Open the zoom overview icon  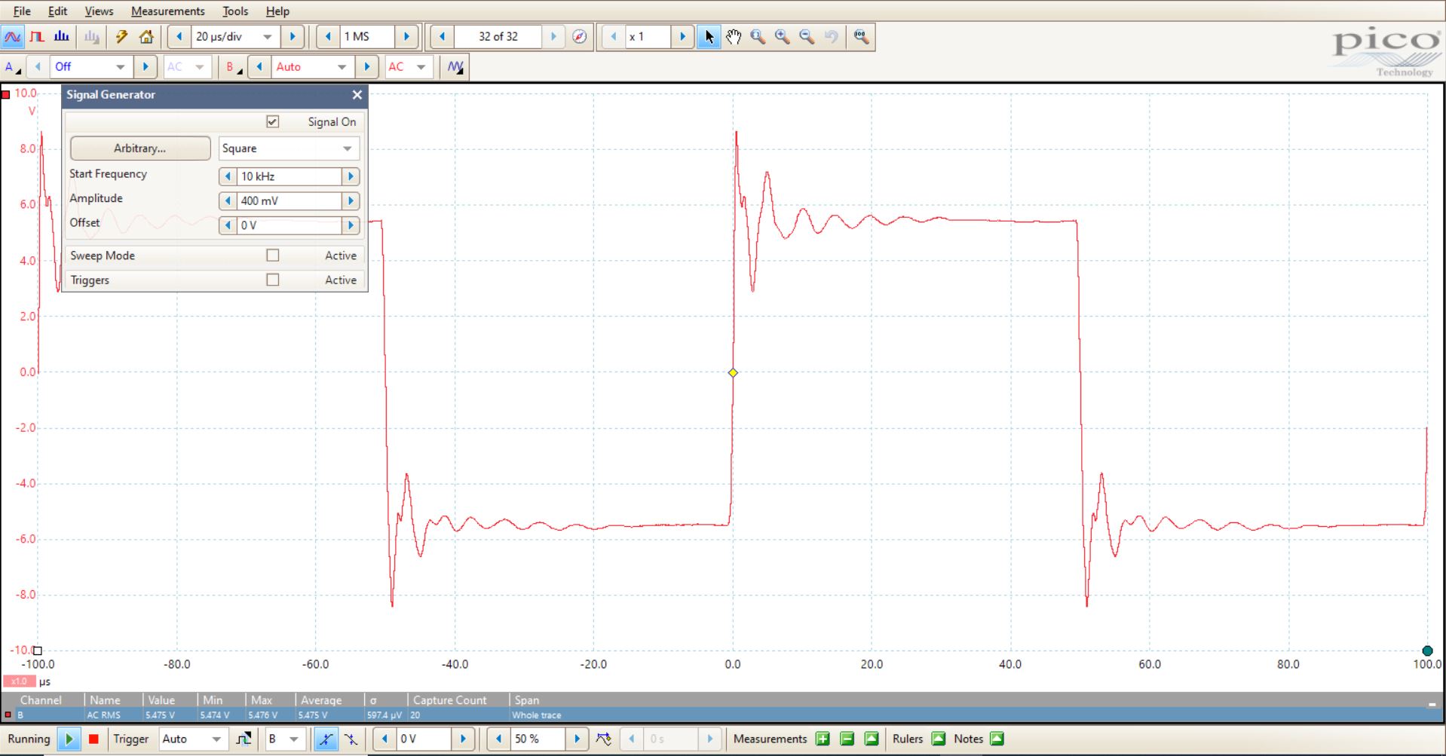[861, 37]
